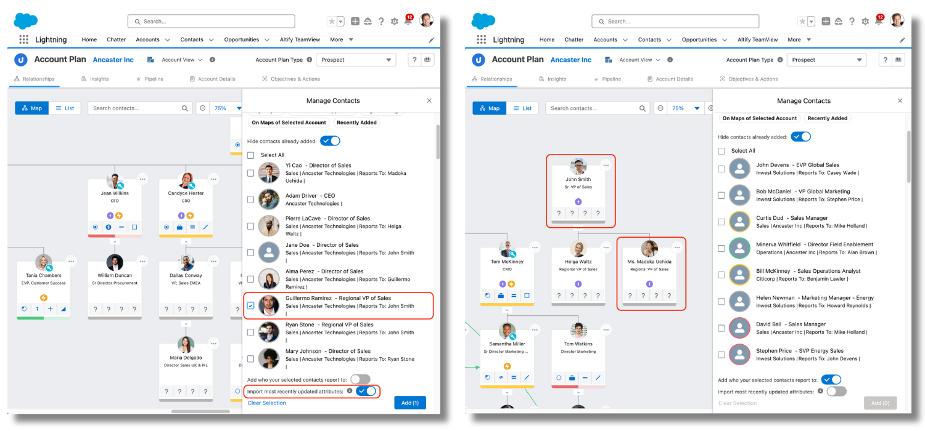Image resolution: width=925 pixels, height=431 pixels.
Task: Toggle Hide contacts already added in left screenshot
Action: coord(331,141)
